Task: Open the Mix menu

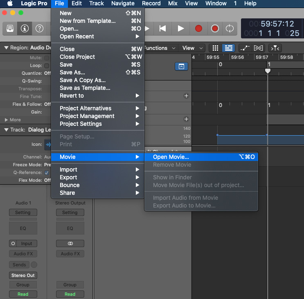Action: pyautogui.click(x=173, y=3)
